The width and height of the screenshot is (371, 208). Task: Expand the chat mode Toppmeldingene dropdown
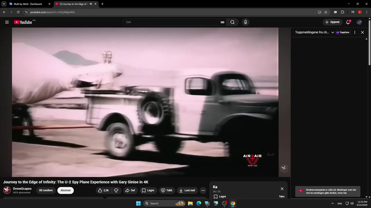[x=333, y=32]
